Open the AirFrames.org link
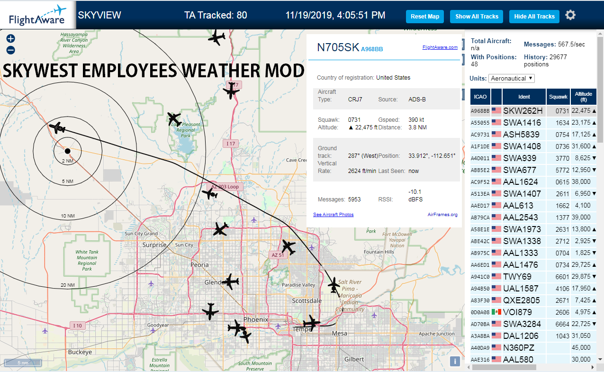Viewport: 604px width, 372px height. (442, 215)
